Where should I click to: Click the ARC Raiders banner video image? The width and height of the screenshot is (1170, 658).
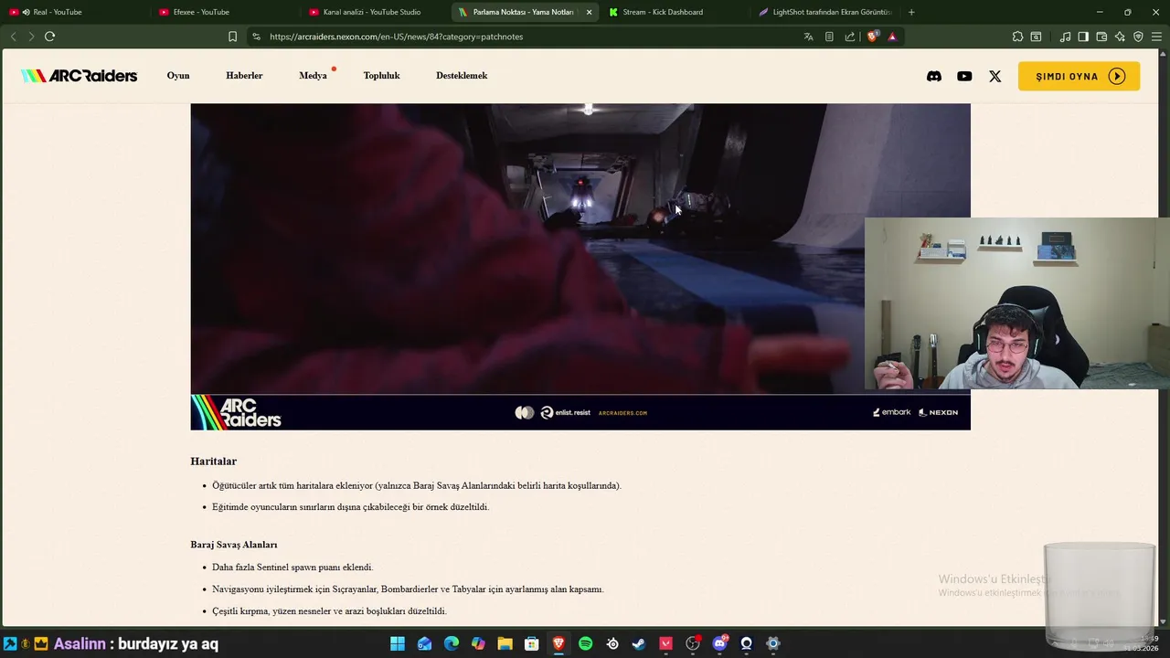[580, 266]
